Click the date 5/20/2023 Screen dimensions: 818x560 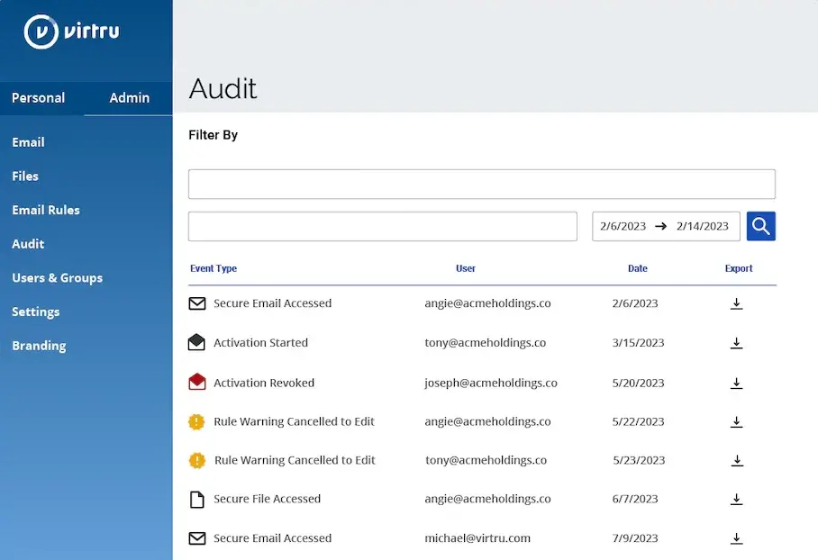(x=638, y=384)
